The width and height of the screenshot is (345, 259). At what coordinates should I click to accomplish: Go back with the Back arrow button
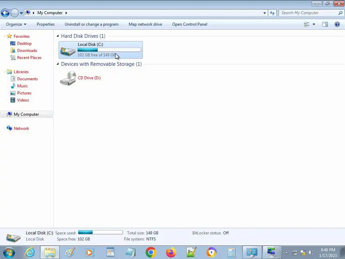coord(5,13)
